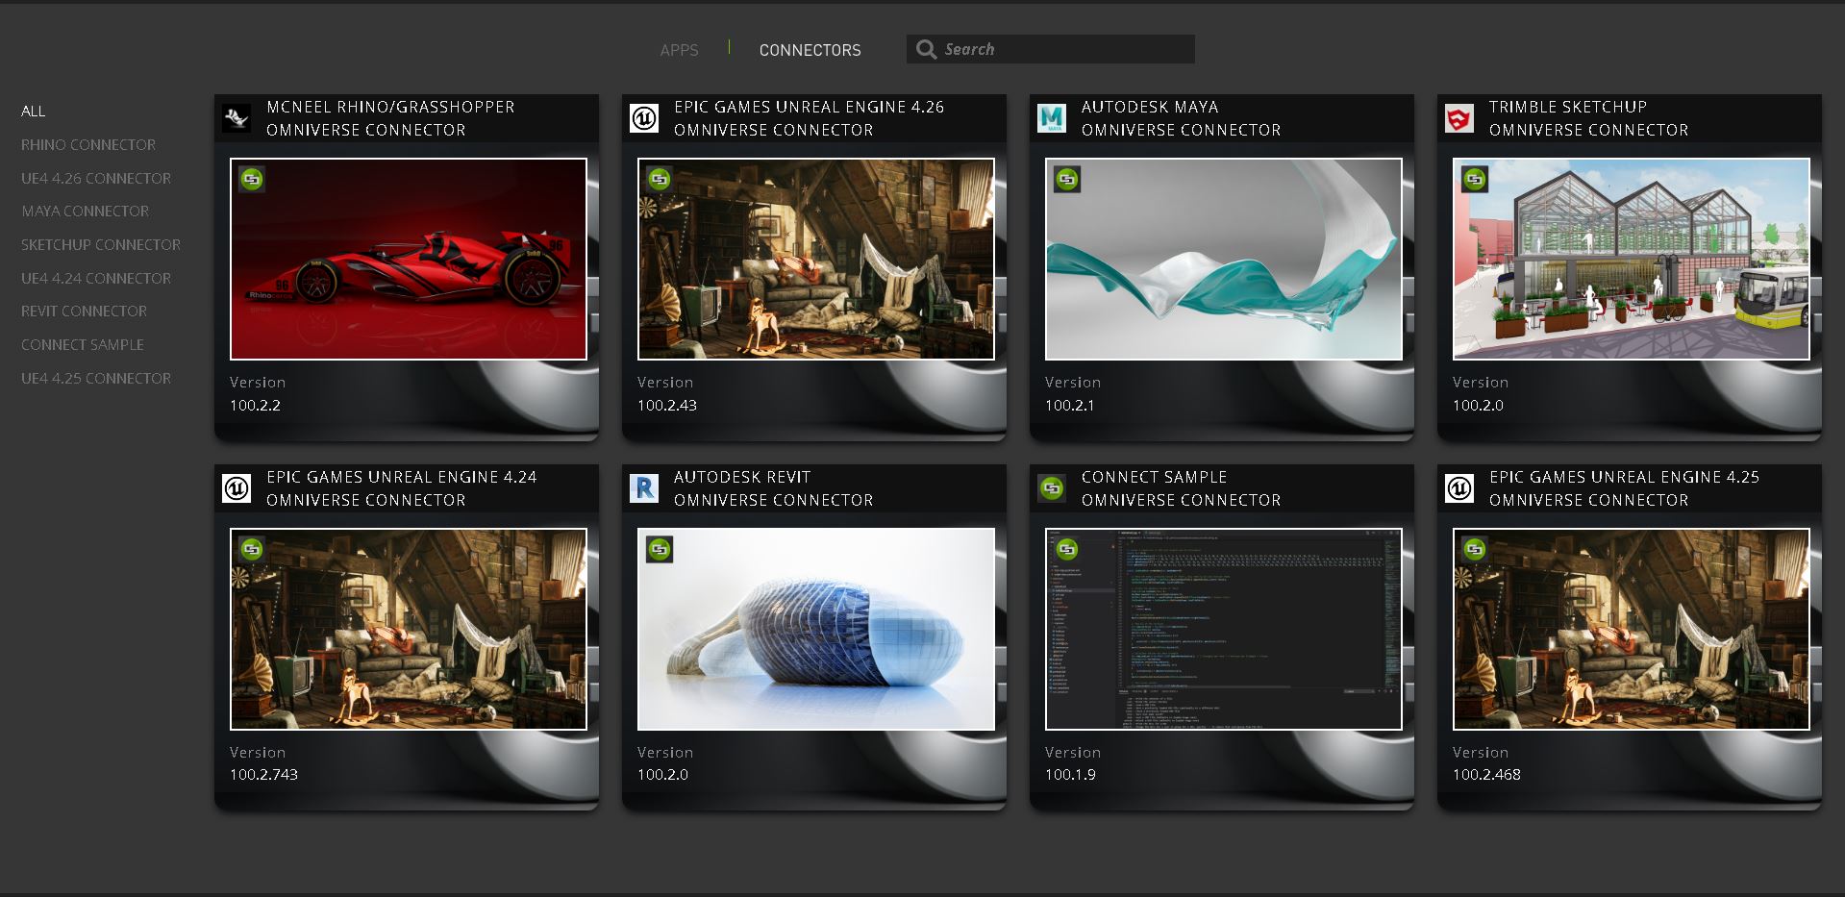Click green connector badge on UE 4.25 thumbnail
The image size is (1845, 897).
[x=1475, y=549]
